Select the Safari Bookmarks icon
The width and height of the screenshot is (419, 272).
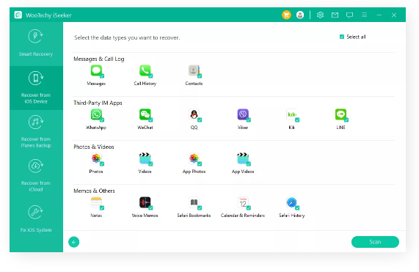[x=194, y=202]
